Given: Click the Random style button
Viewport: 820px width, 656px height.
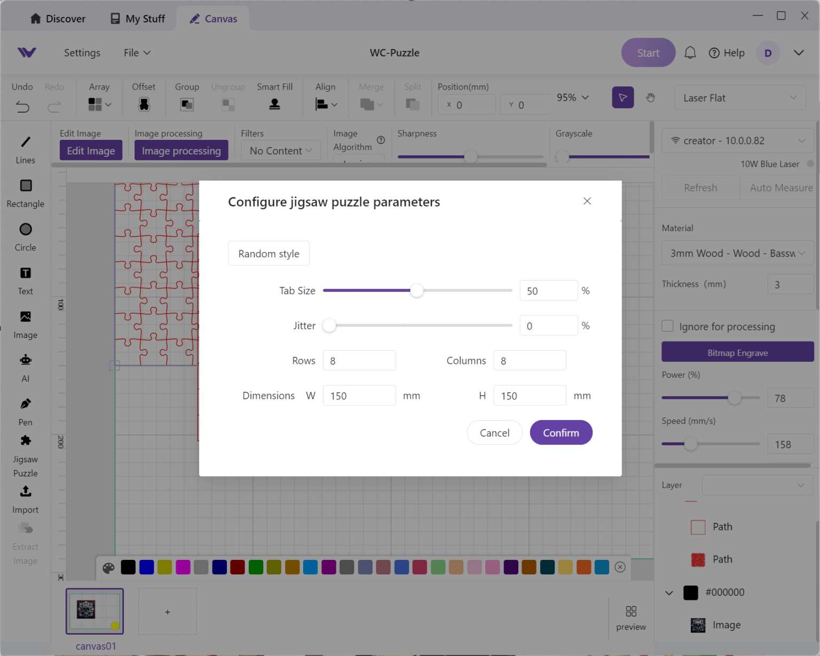Looking at the screenshot, I should [x=269, y=254].
